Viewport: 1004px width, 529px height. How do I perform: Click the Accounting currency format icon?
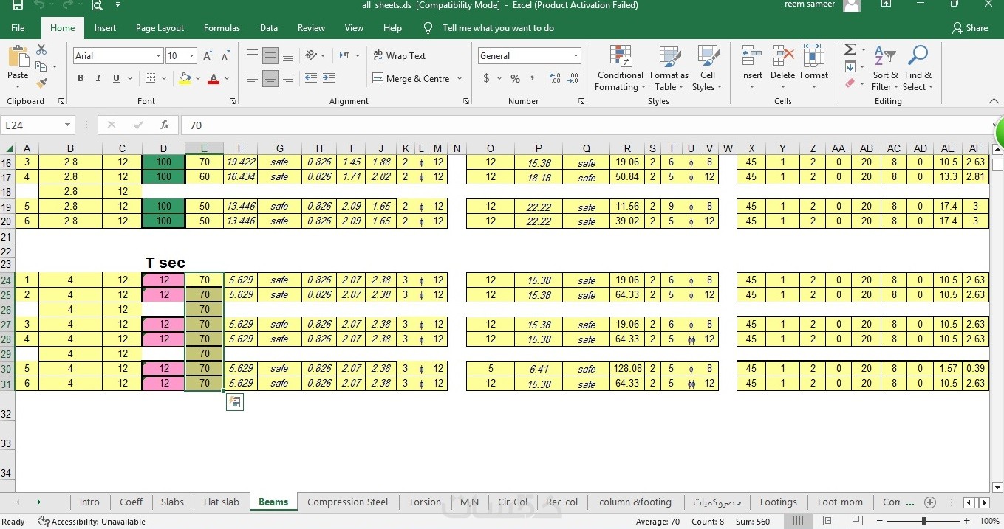tap(486, 78)
